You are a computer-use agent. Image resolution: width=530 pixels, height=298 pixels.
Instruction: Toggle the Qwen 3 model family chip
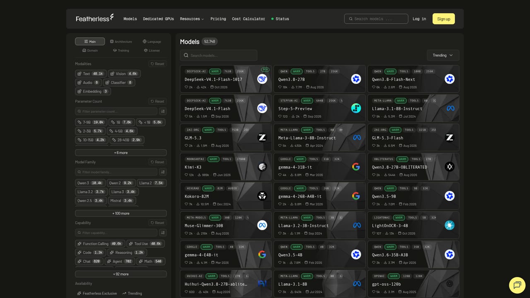tap(90, 183)
